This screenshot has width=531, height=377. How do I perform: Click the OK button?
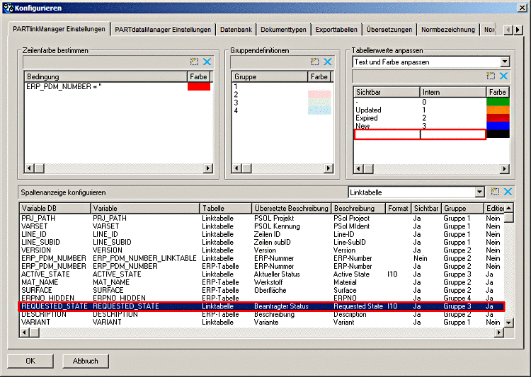coord(30,361)
